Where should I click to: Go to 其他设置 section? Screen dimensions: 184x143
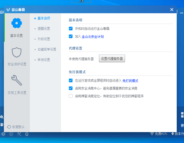(44, 60)
